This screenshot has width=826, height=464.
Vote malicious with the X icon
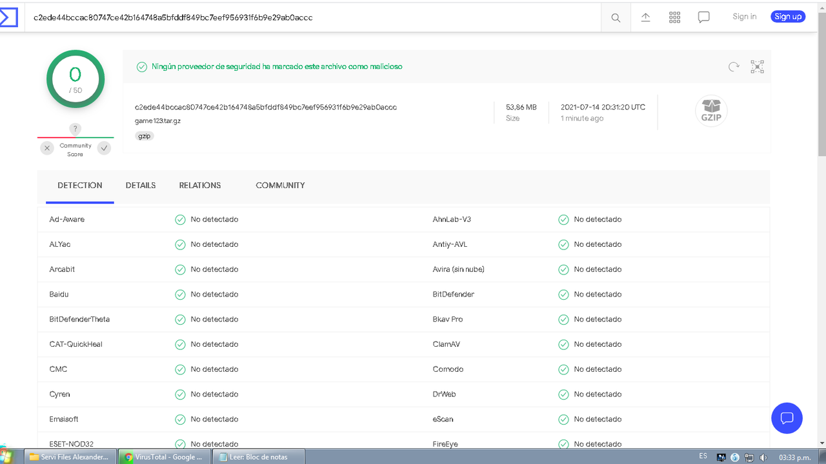[47, 148]
